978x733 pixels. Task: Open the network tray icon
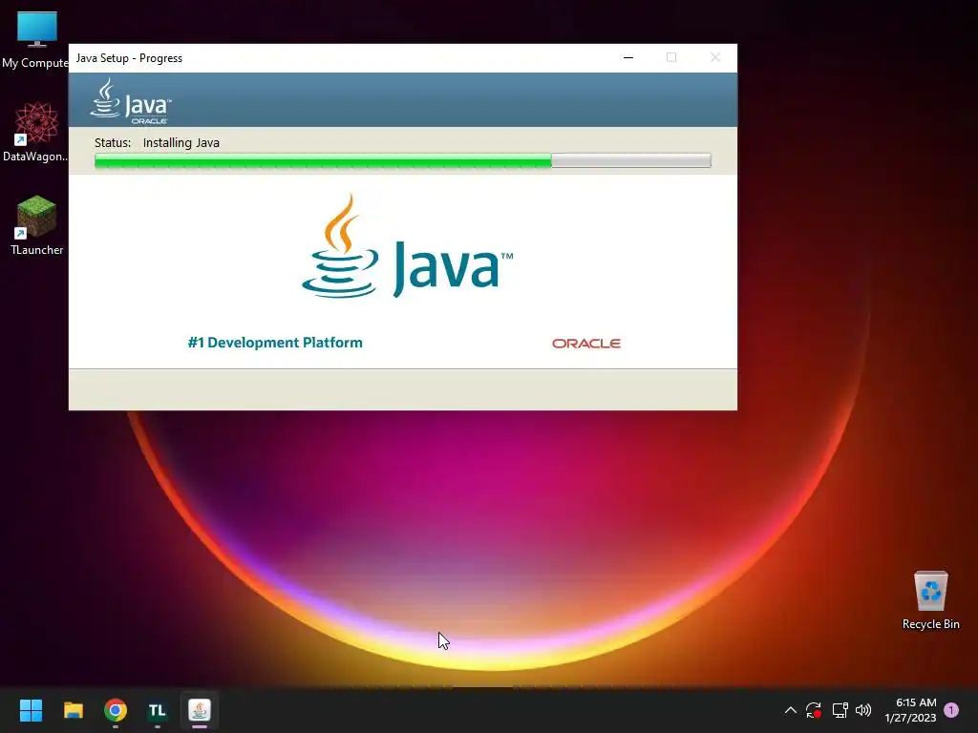tap(840, 710)
